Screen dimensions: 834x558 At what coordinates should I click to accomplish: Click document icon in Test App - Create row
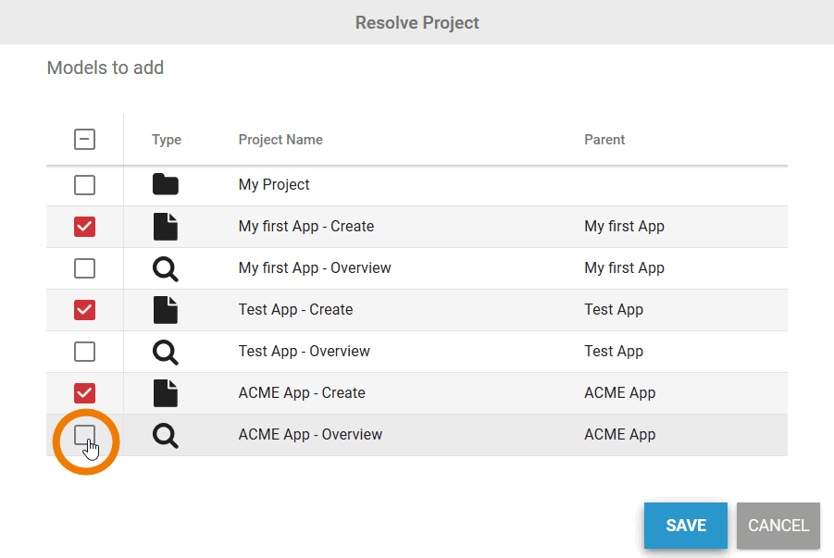(166, 310)
